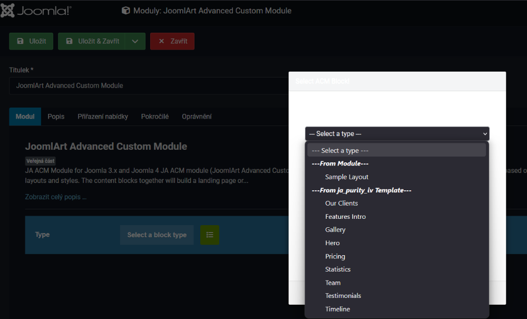Close the module with Zavřít button
This screenshot has height=319, width=527.
pyautogui.click(x=172, y=41)
